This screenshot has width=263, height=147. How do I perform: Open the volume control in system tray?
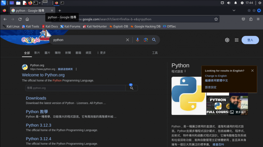click(229, 3)
